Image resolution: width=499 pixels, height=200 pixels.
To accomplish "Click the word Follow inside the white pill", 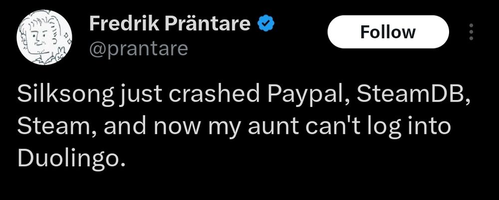I will coord(388,32).
